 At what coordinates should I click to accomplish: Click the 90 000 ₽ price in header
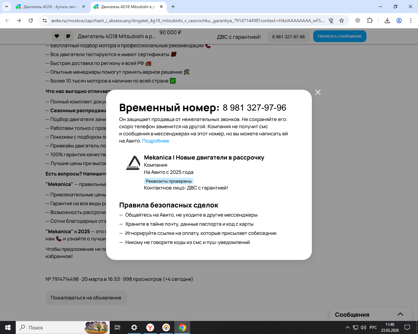click(x=170, y=33)
